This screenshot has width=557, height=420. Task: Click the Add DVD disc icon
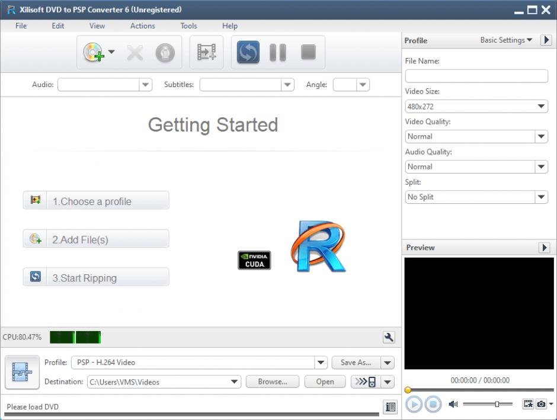[94, 52]
